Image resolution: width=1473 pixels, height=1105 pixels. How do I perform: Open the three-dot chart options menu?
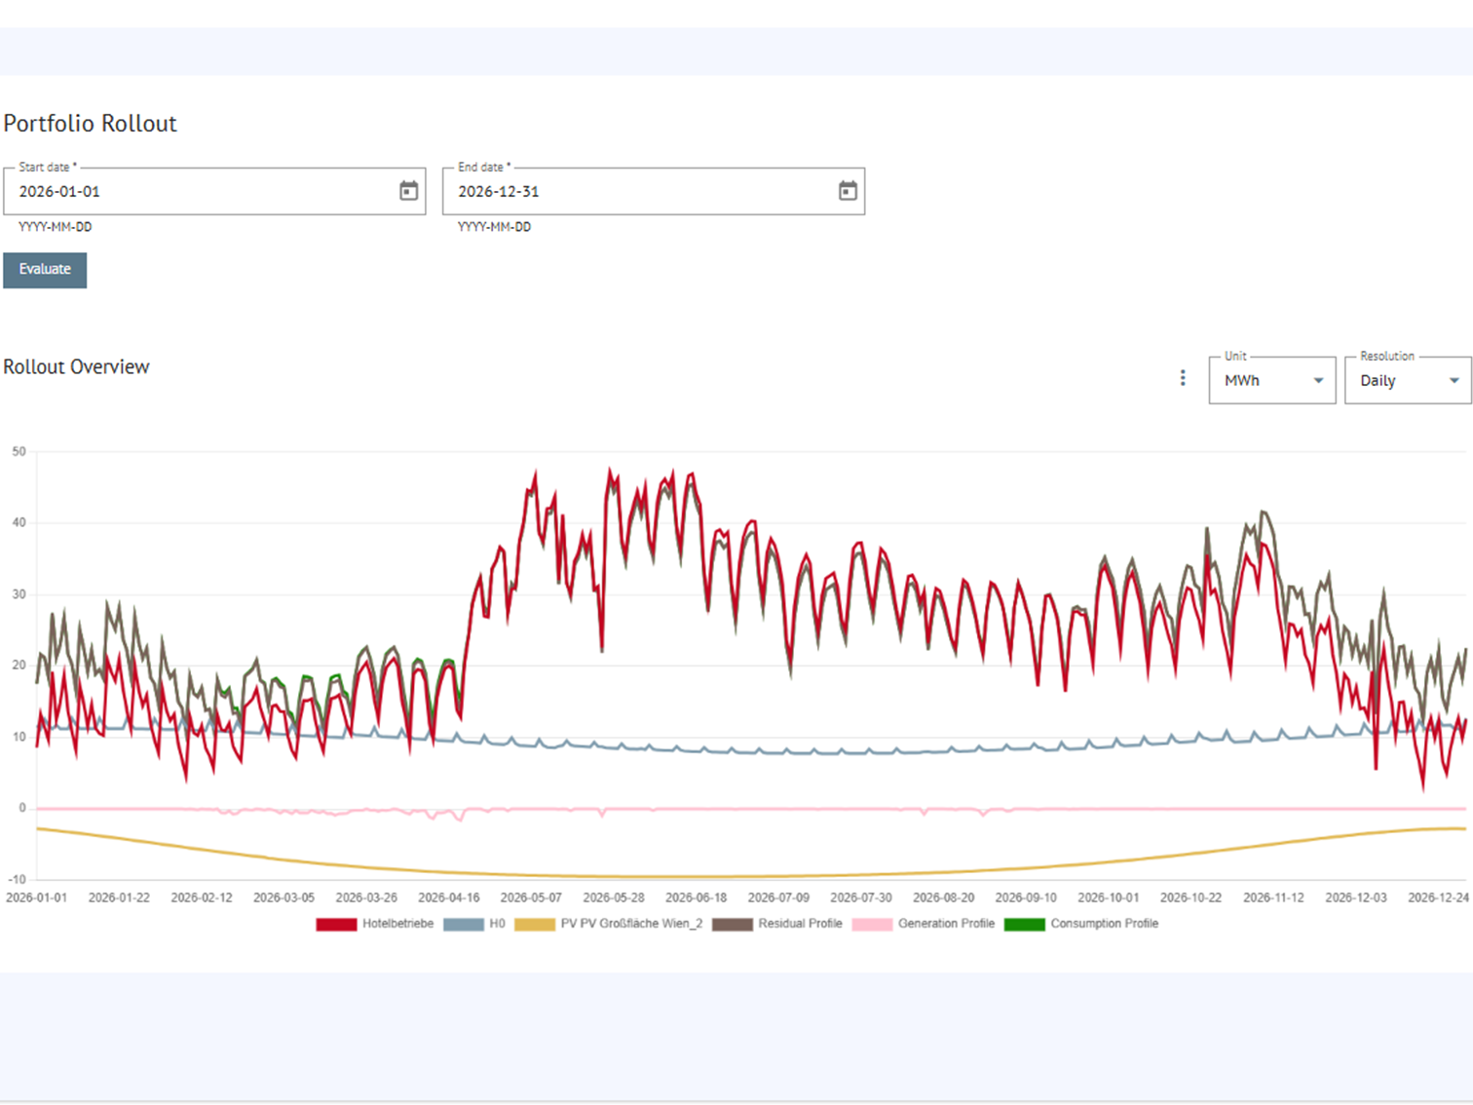click(1182, 377)
